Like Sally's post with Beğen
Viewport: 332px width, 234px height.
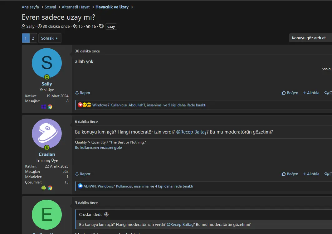(290, 93)
